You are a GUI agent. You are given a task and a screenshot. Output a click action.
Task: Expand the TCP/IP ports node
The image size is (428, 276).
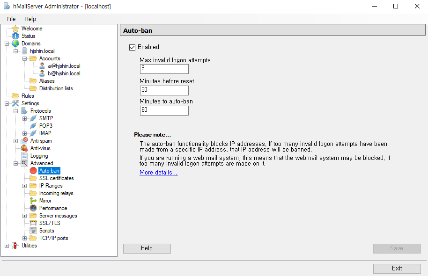click(x=24, y=238)
